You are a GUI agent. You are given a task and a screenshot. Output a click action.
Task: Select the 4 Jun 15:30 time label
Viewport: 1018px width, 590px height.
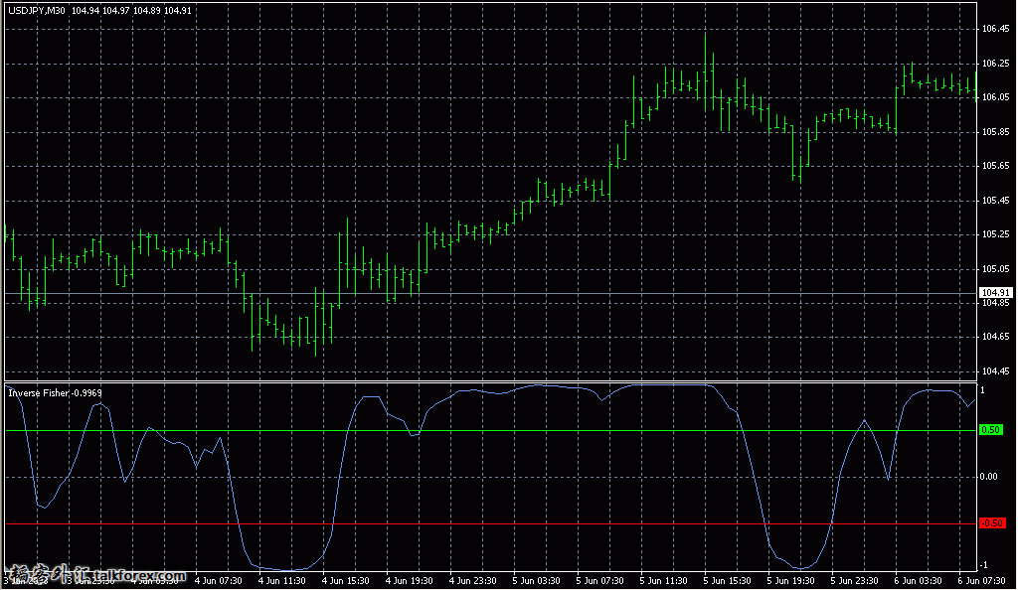coord(344,580)
